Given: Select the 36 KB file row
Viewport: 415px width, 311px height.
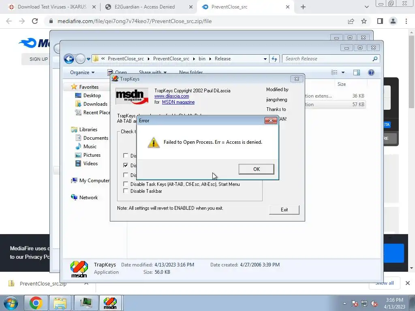Looking at the screenshot, I should point(335,96).
